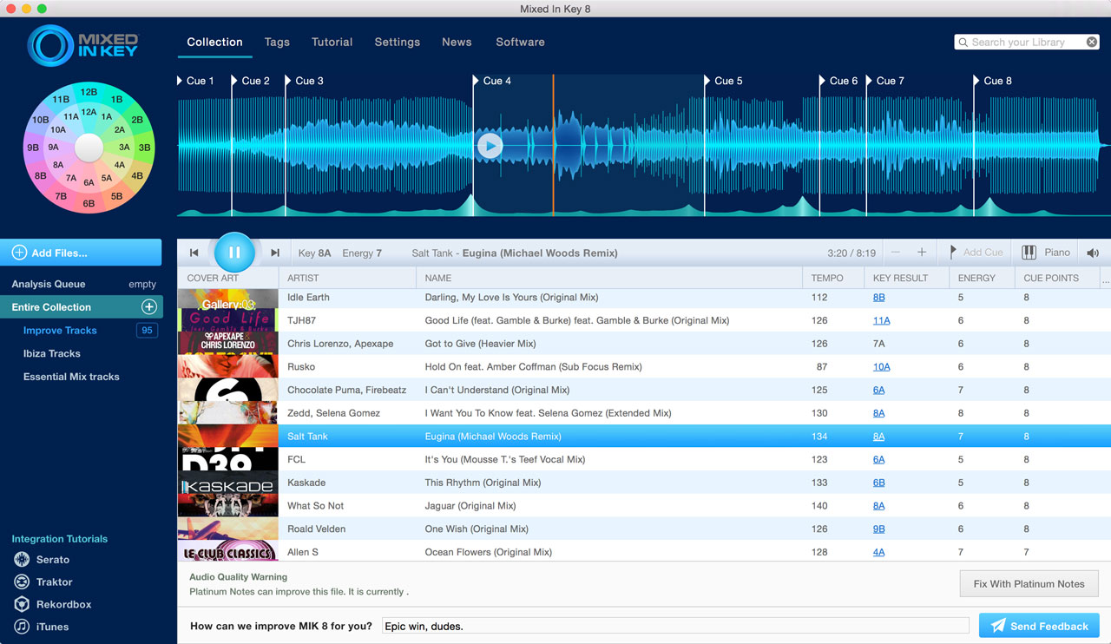The width and height of the screenshot is (1111, 644).
Task: Select the Roald Velden artist row
Action: 644,529
